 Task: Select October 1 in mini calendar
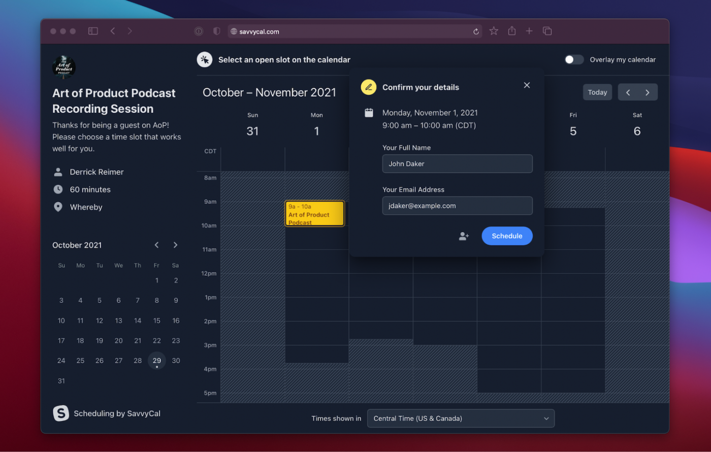coord(157,280)
